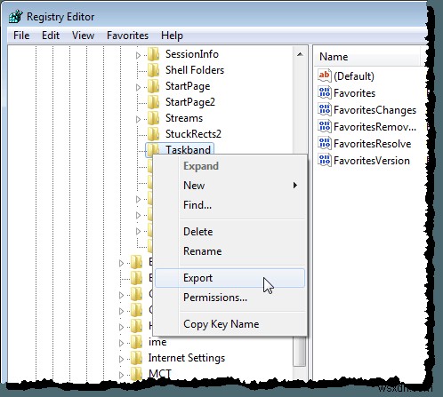Select the StartPage key label
Screen dimensions: 443x397
[x=188, y=86]
